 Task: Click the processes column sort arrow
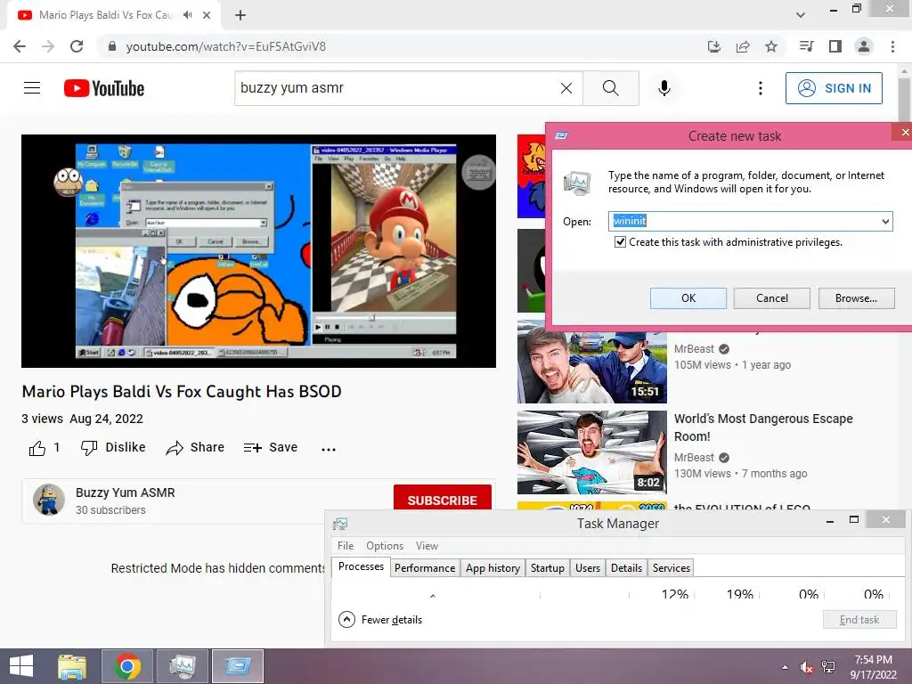tap(433, 596)
